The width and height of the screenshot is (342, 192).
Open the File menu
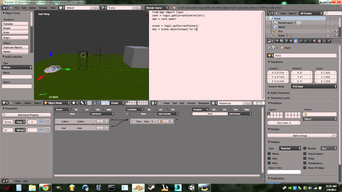point(17,8)
